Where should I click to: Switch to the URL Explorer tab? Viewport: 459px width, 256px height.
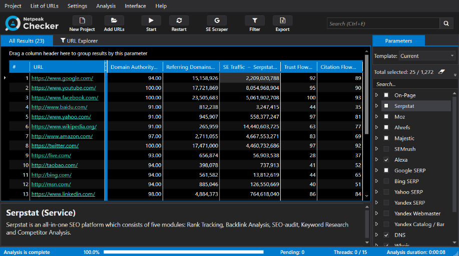click(79, 41)
